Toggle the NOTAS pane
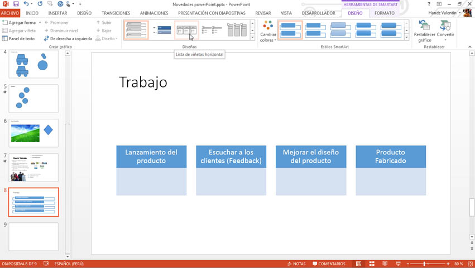 pos(296,264)
